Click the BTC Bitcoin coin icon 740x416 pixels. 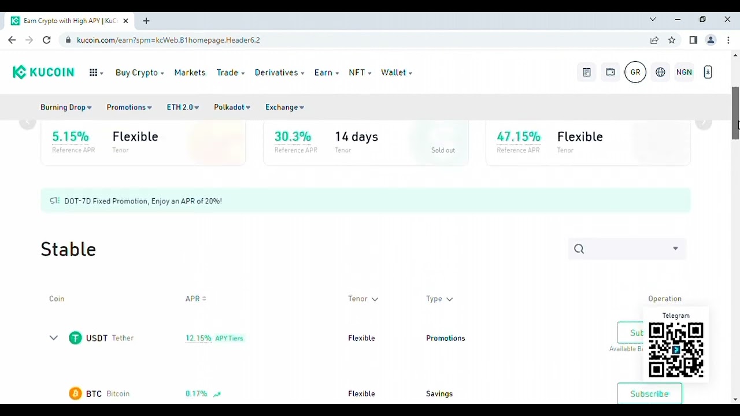[75, 393]
